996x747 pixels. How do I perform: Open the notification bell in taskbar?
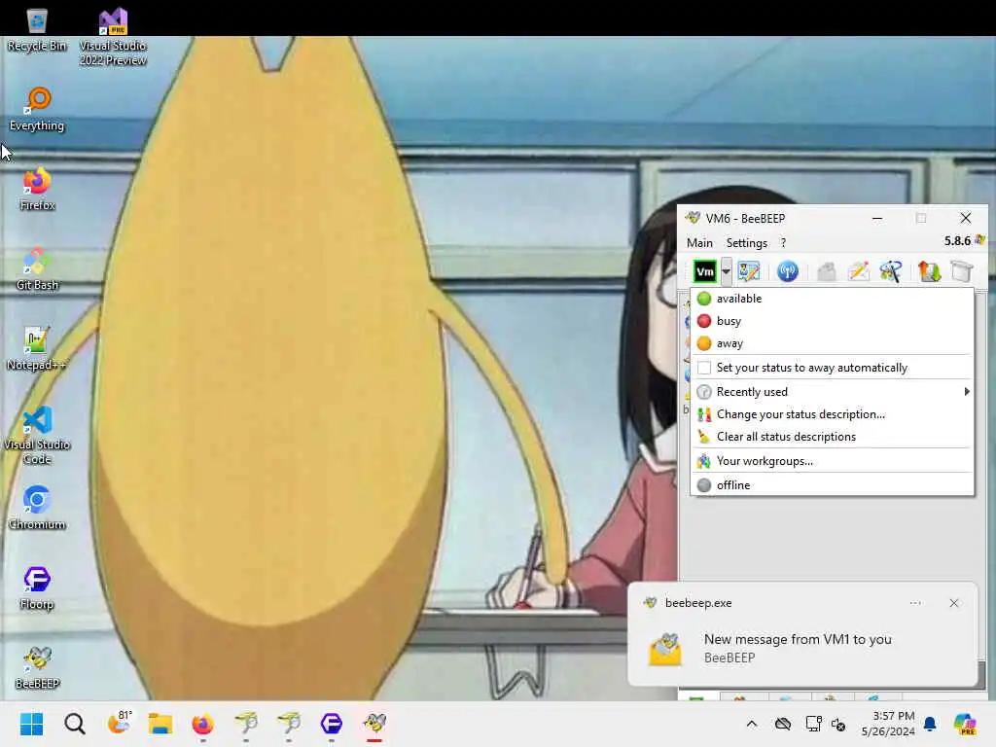point(929,724)
